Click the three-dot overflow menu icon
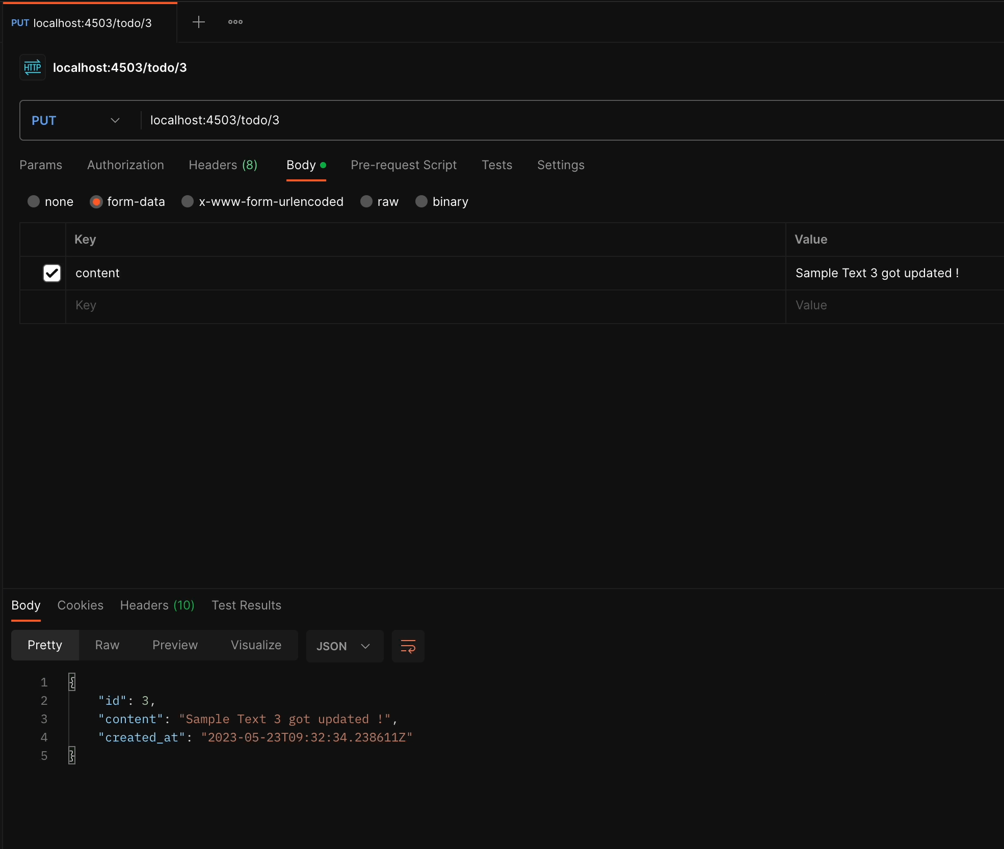 [235, 22]
